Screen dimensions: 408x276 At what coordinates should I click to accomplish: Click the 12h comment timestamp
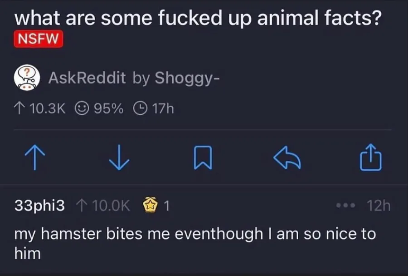click(x=379, y=206)
